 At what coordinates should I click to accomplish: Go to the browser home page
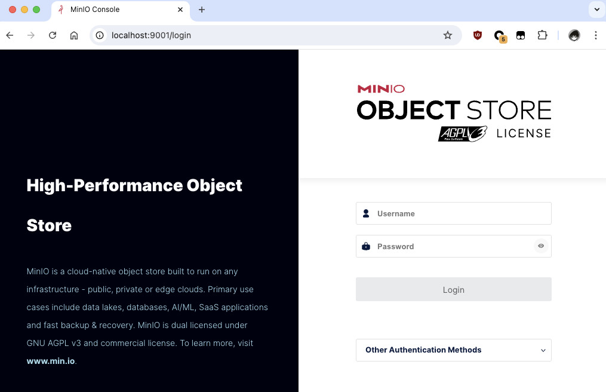point(74,35)
